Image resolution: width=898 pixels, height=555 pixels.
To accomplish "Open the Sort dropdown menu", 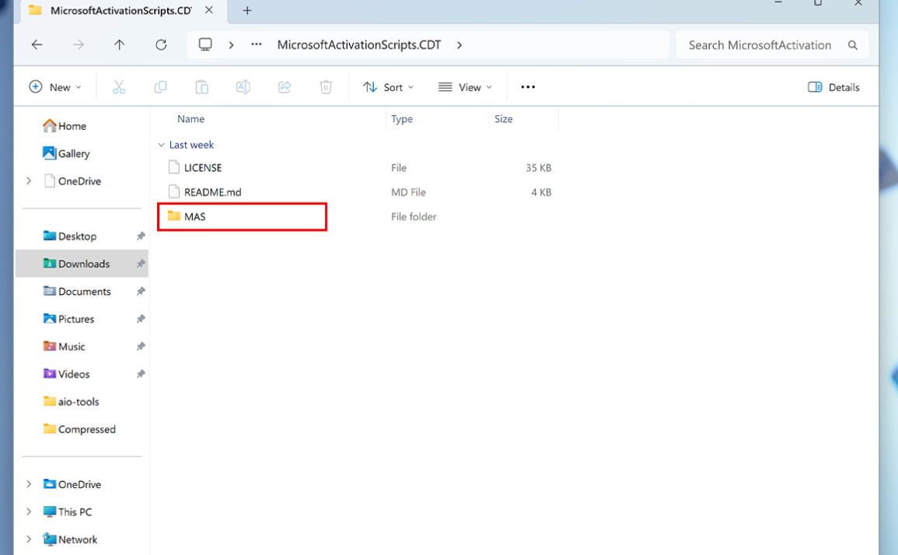I will click(388, 86).
